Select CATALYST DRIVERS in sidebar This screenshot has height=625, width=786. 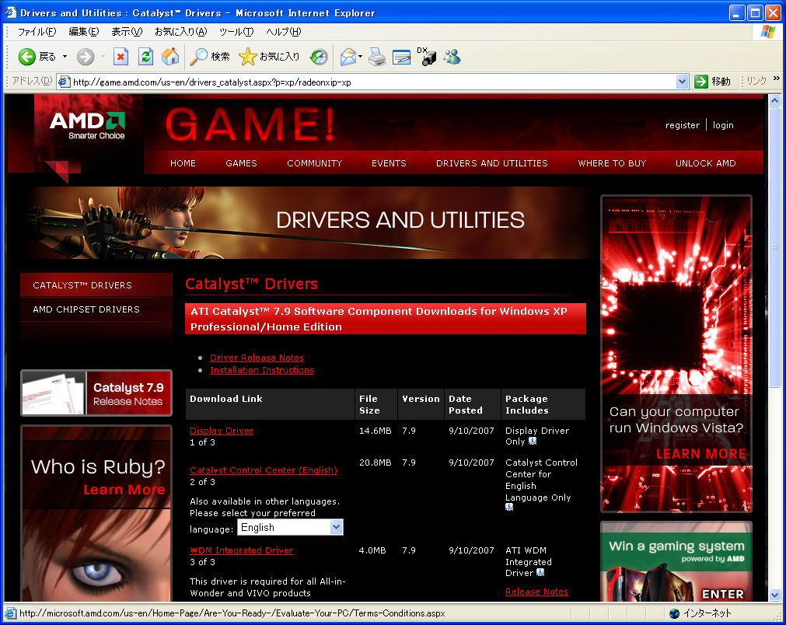[x=96, y=285]
